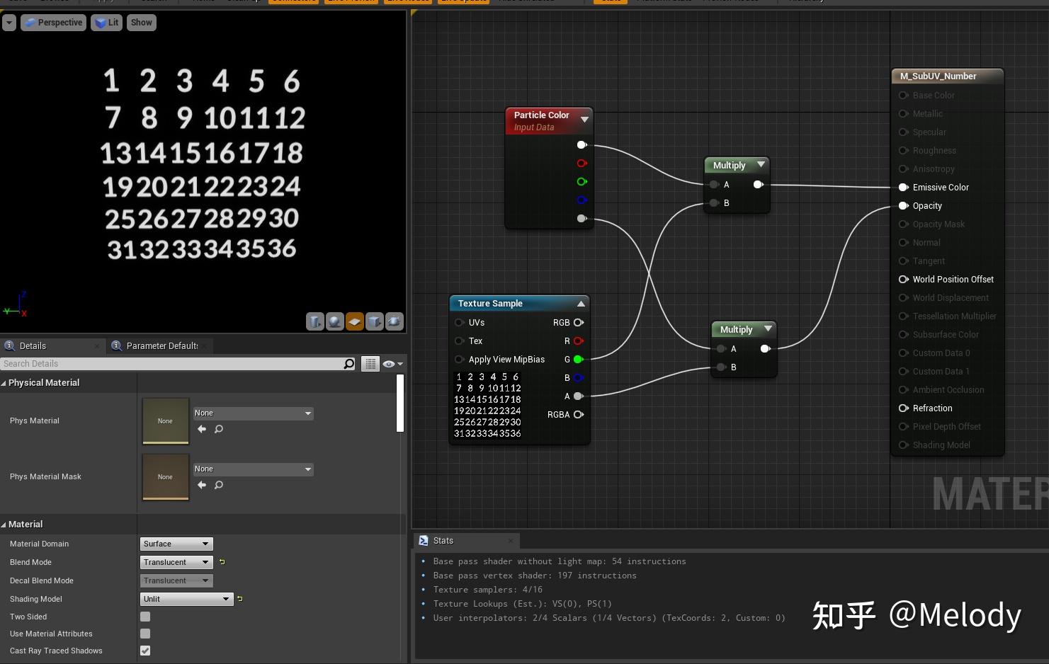Click the Phys Material browse magnifier icon
This screenshot has height=664, width=1049.
(x=219, y=429)
